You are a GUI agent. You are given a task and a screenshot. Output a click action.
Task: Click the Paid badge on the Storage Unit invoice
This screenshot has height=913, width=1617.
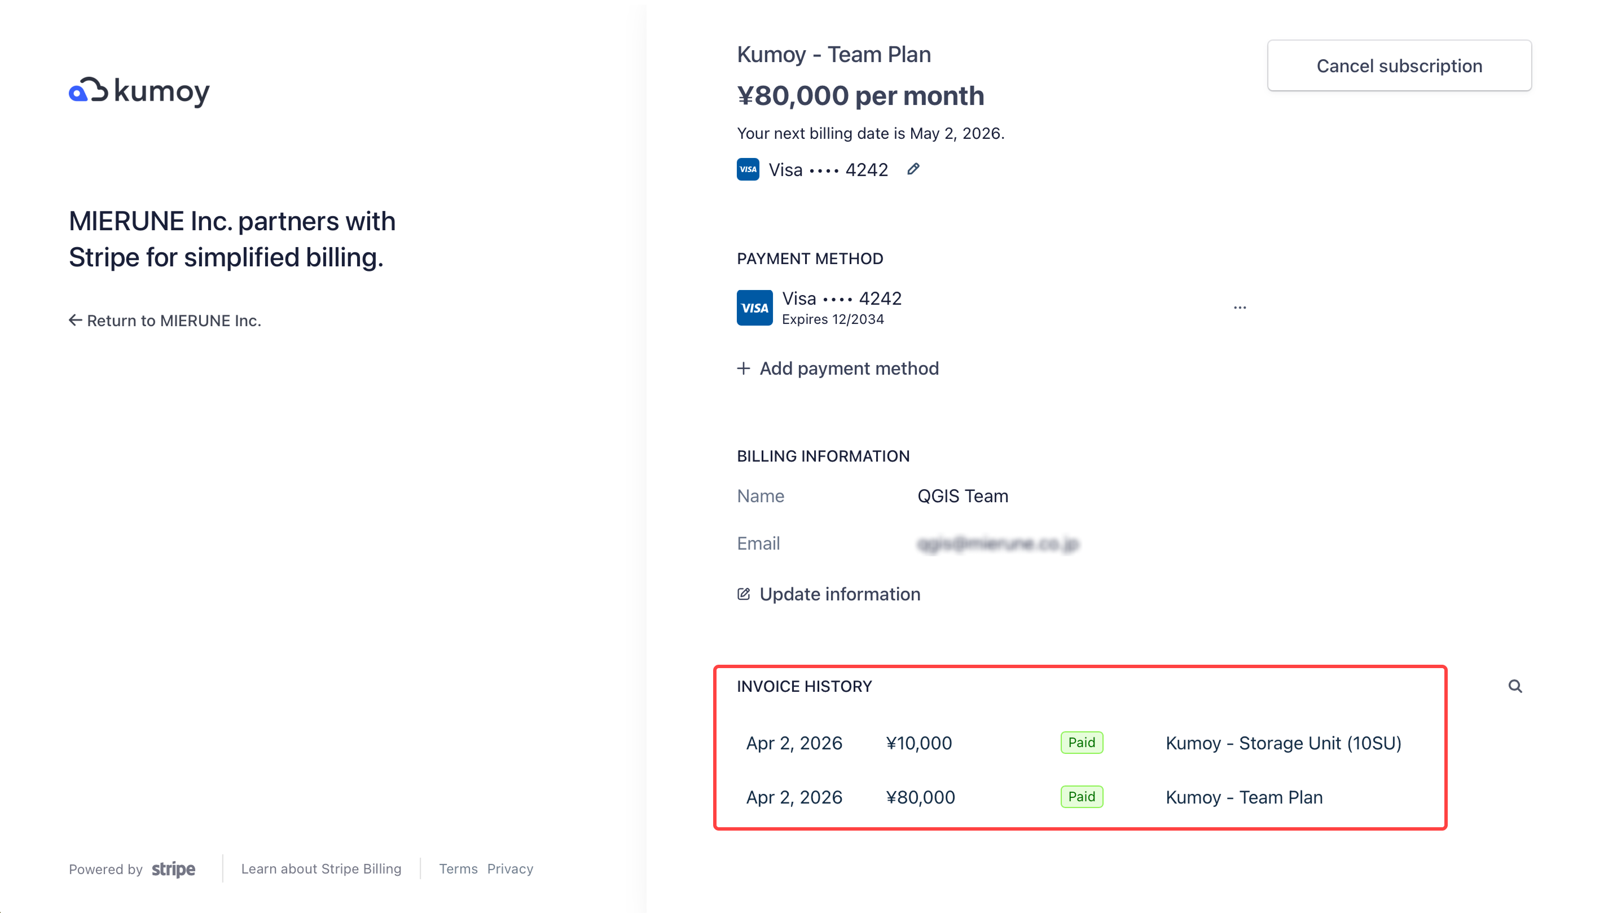[1081, 742]
